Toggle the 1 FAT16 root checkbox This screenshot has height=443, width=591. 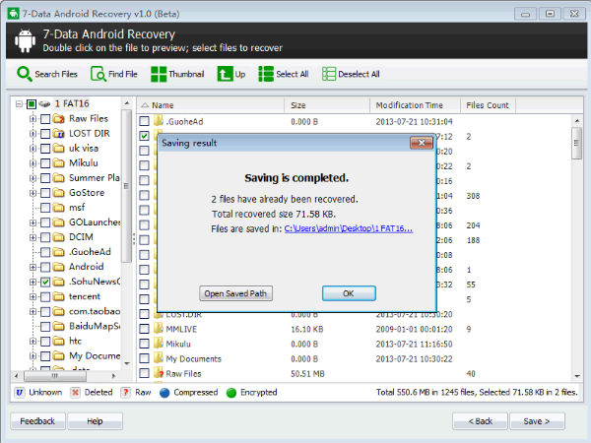(x=32, y=104)
